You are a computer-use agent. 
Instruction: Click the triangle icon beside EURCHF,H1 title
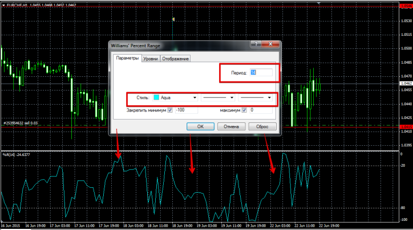point(3,5)
